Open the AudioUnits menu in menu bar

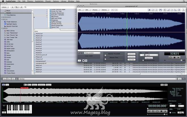pyautogui.click(x=39, y=1)
